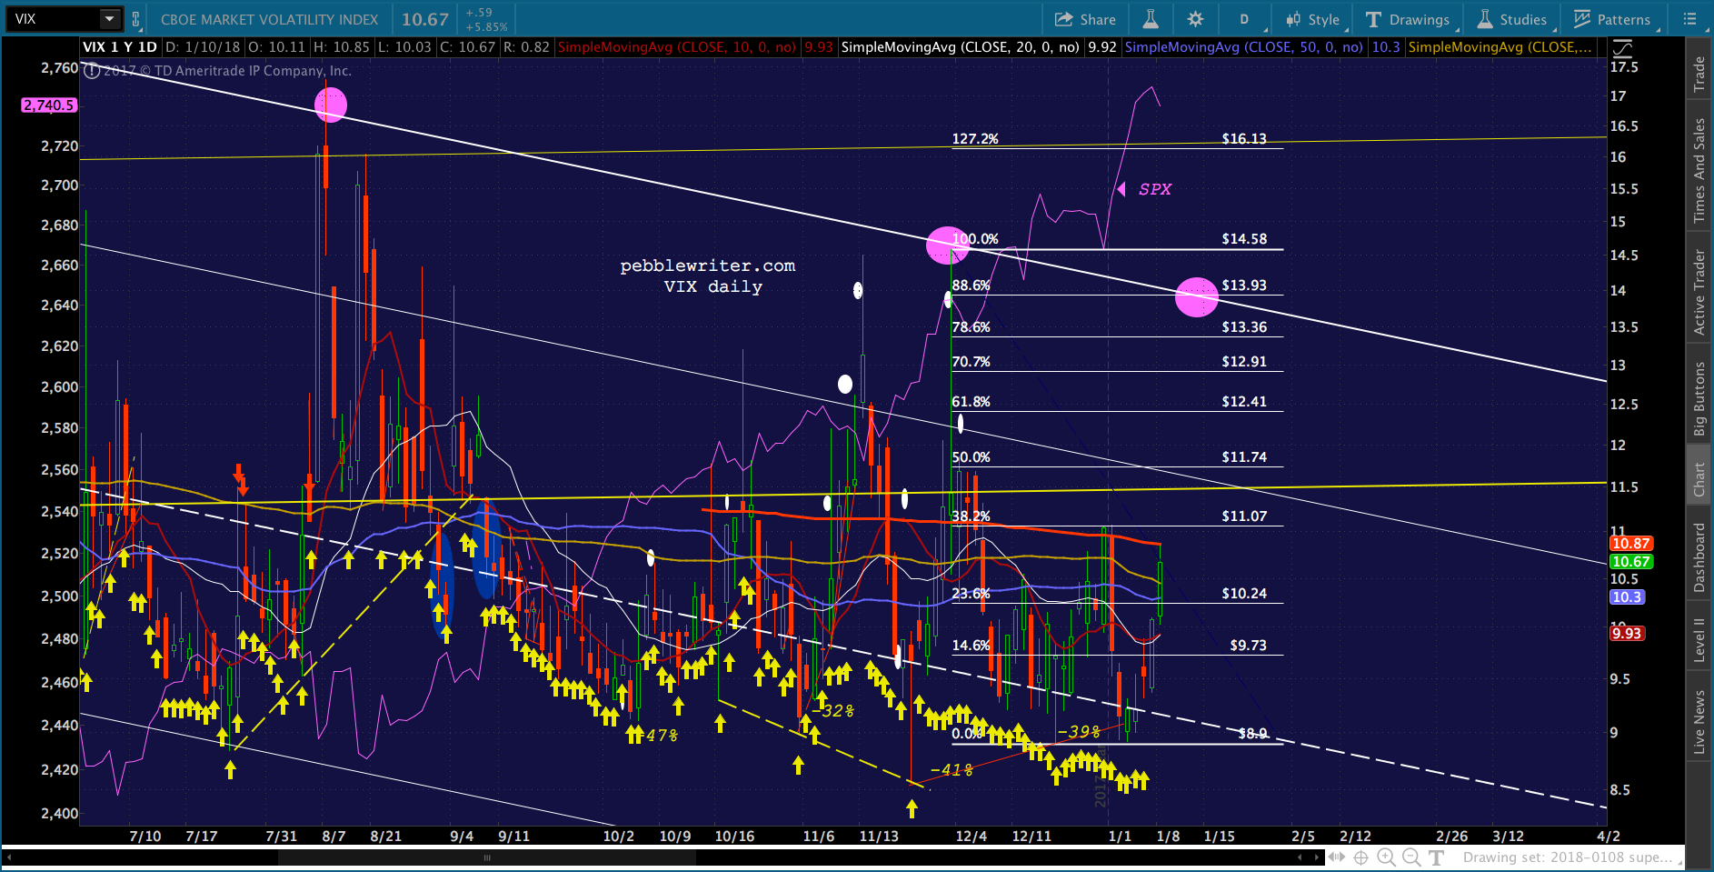Click the VIX 1 Y 1D chart label
This screenshot has width=1714, height=872.
[120, 47]
